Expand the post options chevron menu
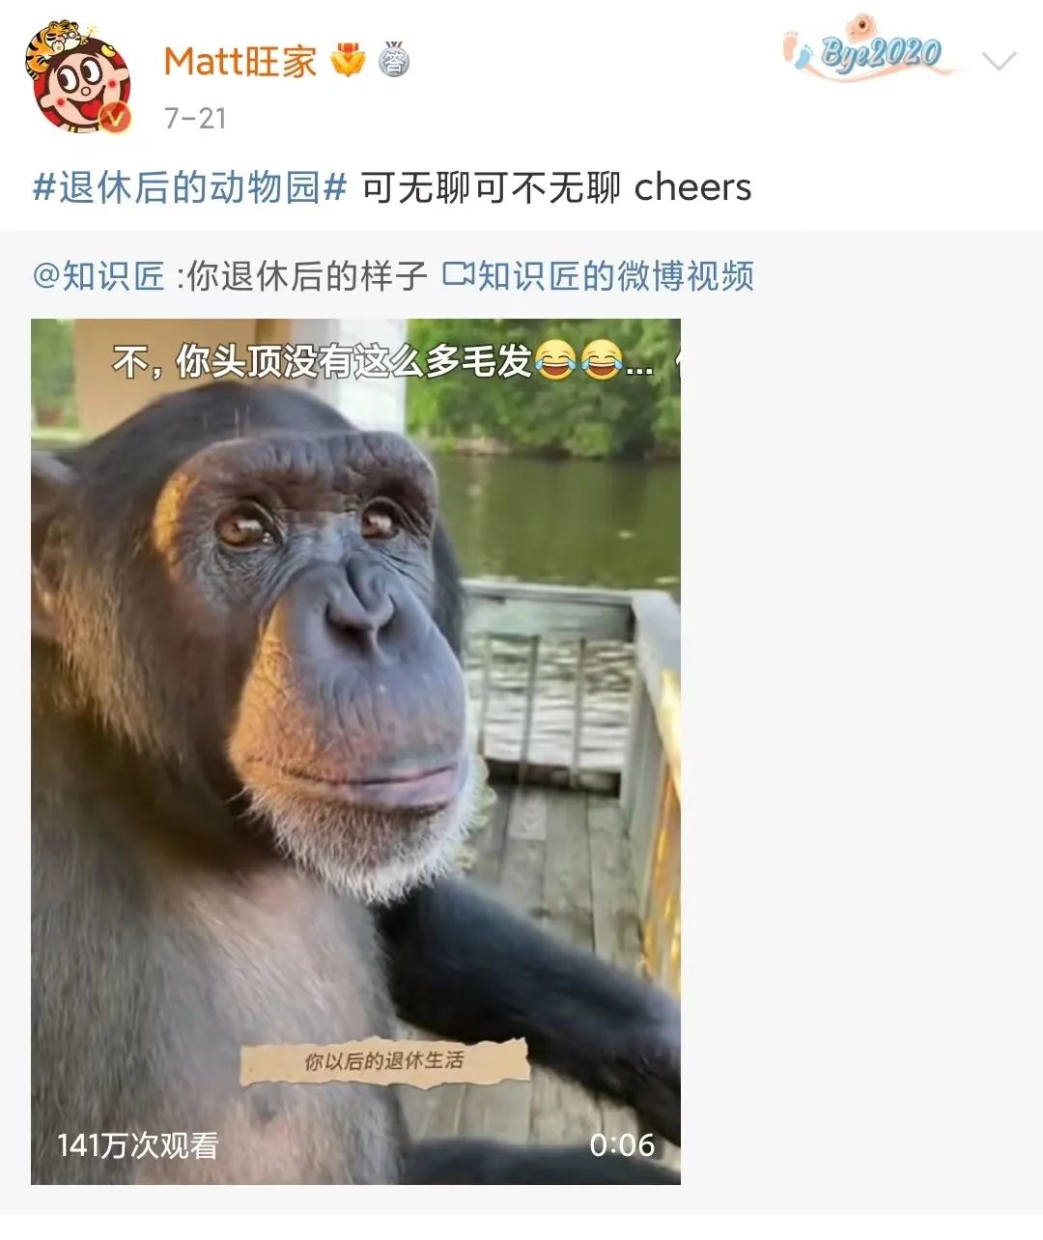 pyautogui.click(x=998, y=62)
